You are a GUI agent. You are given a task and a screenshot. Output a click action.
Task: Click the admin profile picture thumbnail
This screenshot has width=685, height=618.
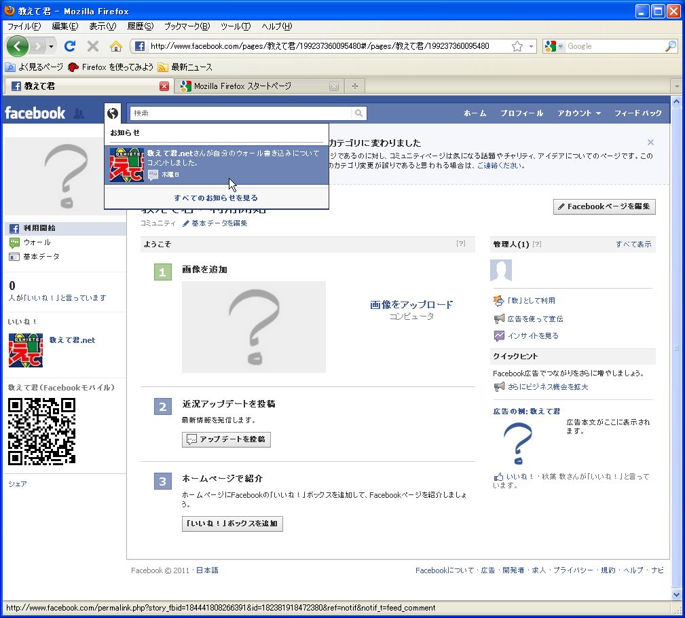tap(500, 270)
